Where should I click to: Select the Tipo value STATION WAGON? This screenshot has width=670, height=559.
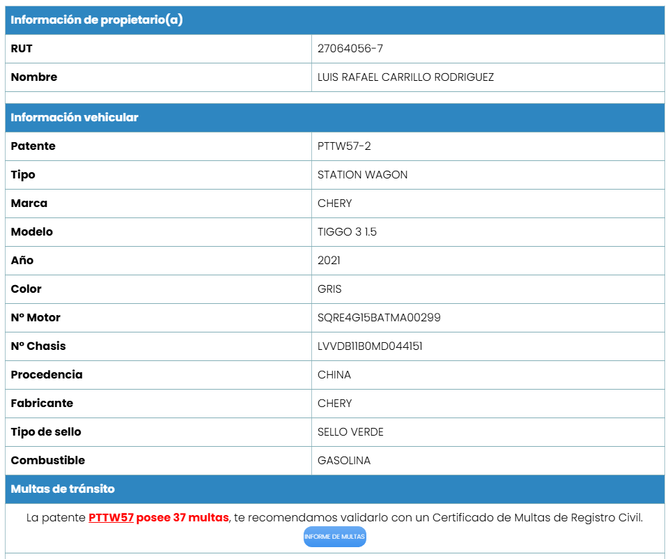pyautogui.click(x=362, y=174)
